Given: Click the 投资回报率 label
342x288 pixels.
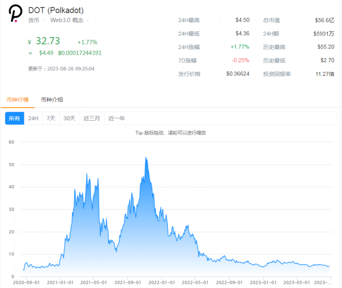Looking at the screenshot, I should click(x=277, y=74).
